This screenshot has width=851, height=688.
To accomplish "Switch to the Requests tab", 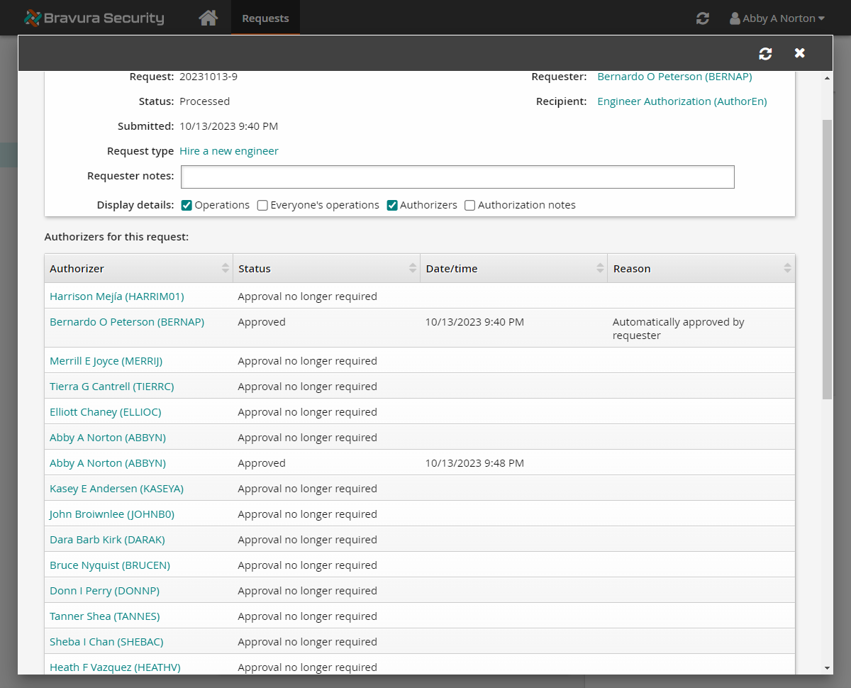I will point(265,18).
